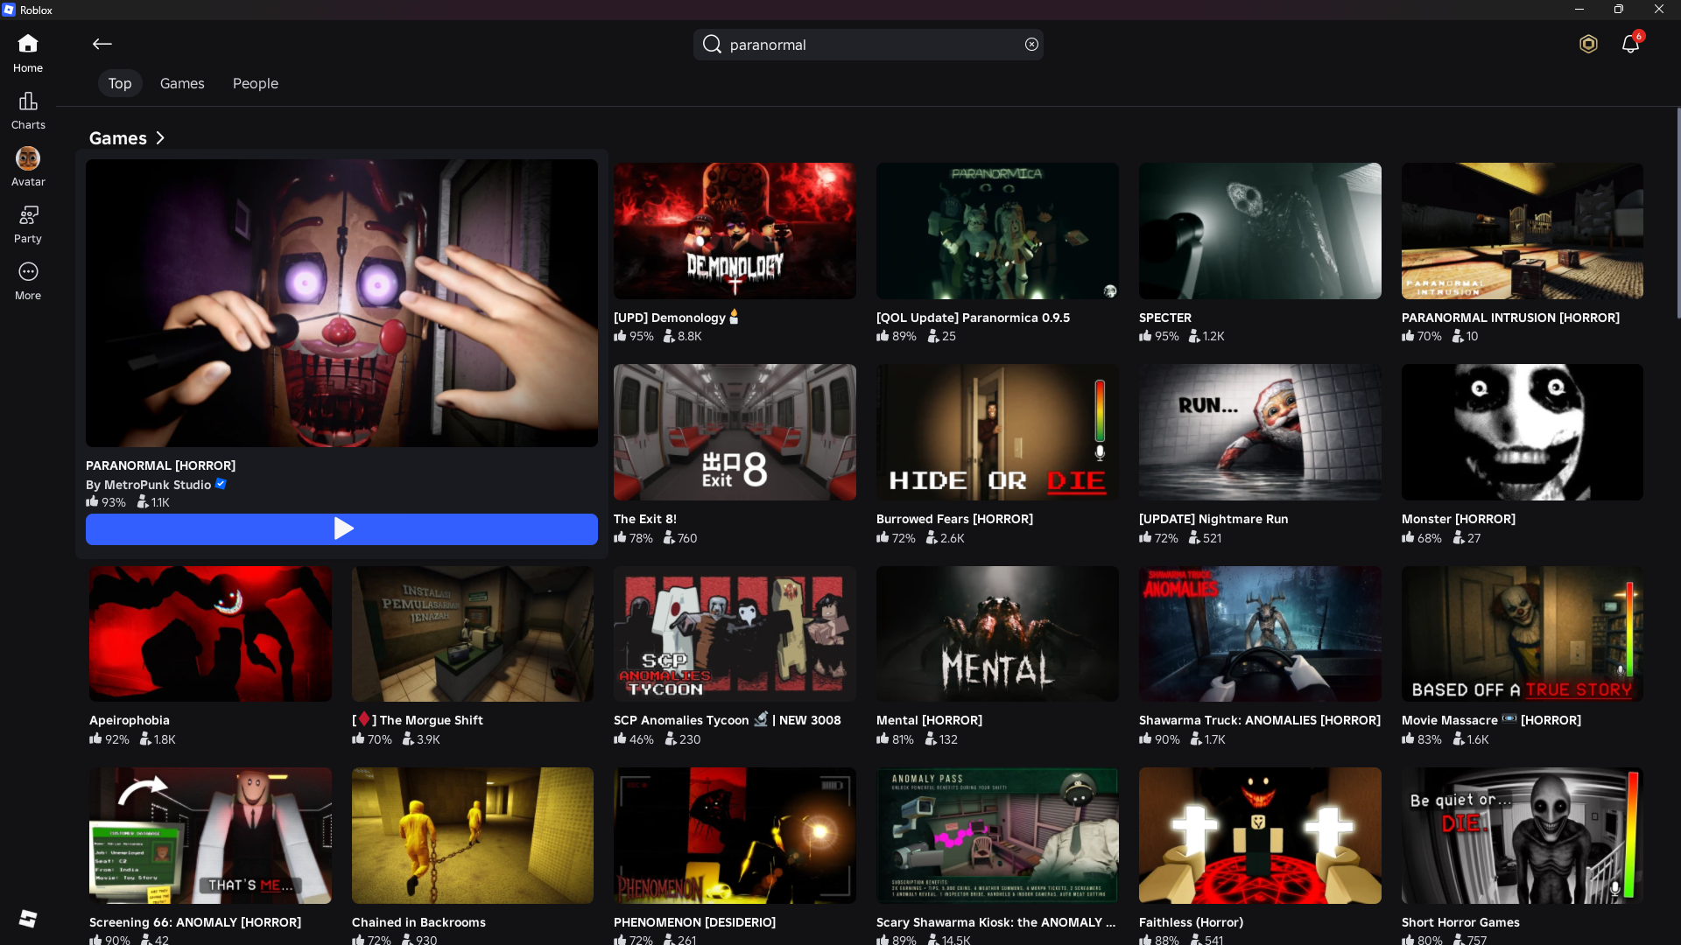Screen dimensions: 1681x945
Task: Click the Mental [HORROR] game title
Action: 929,720
